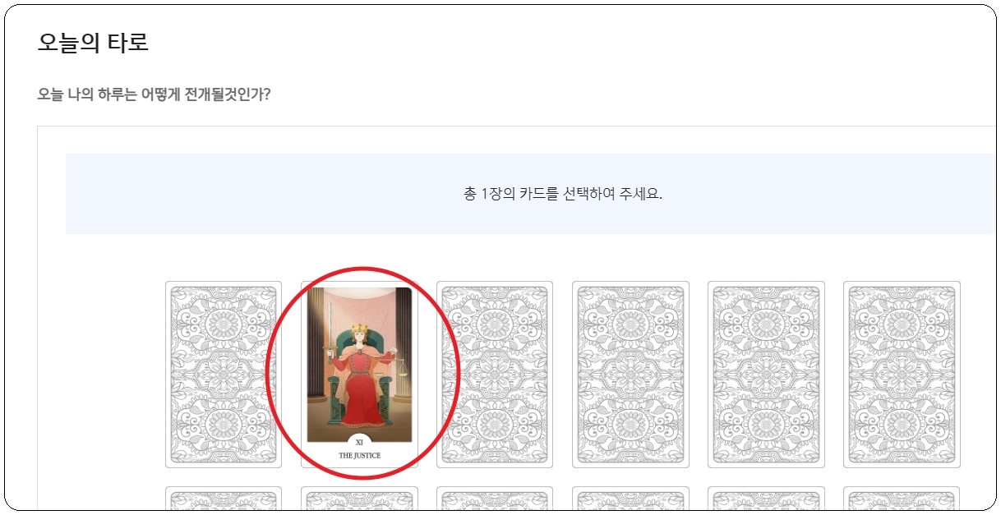Click the 오늘의 타로 page heading
Image resolution: width=1001 pixels, height=515 pixels.
coord(93,43)
